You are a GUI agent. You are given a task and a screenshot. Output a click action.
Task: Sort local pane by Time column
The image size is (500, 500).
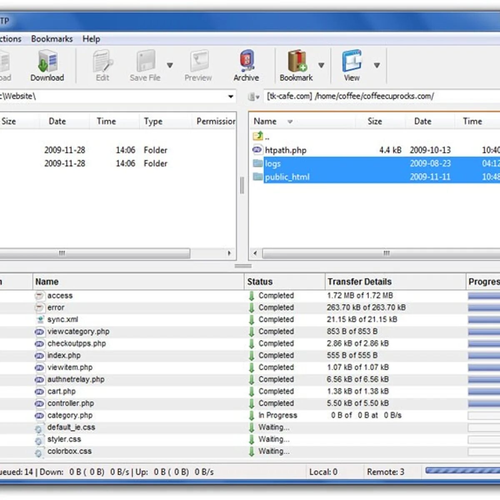click(x=106, y=121)
